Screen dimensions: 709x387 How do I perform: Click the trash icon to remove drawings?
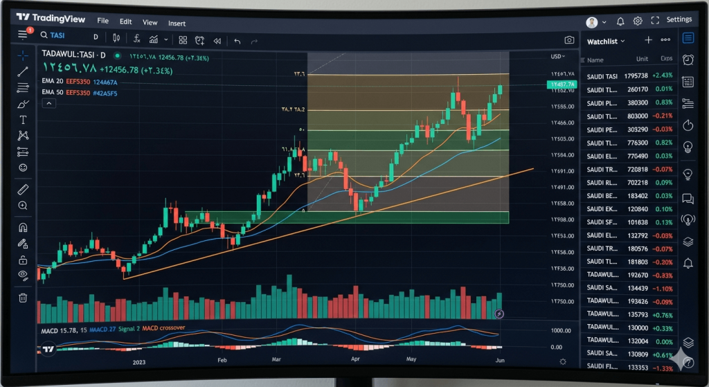[23, 298]
